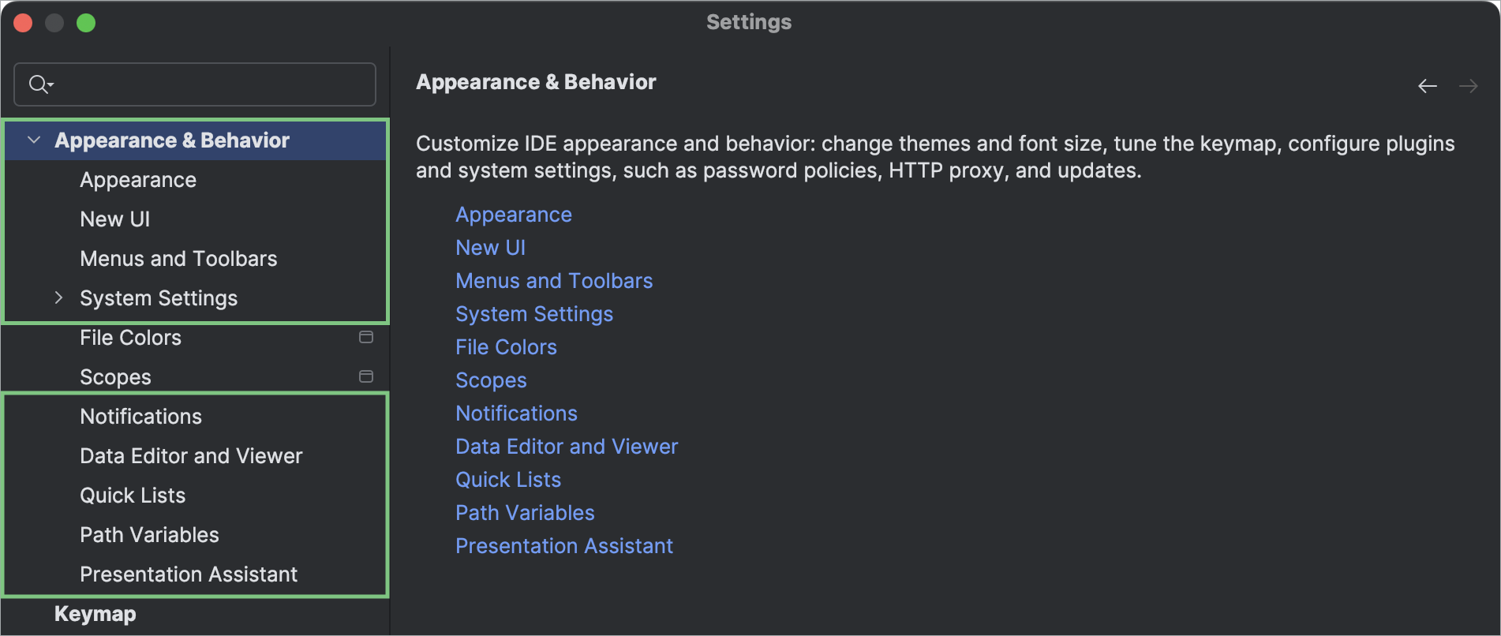Select New UI in the sidebar
This screenshot has height=636, width=1501.
click(115, 219)
